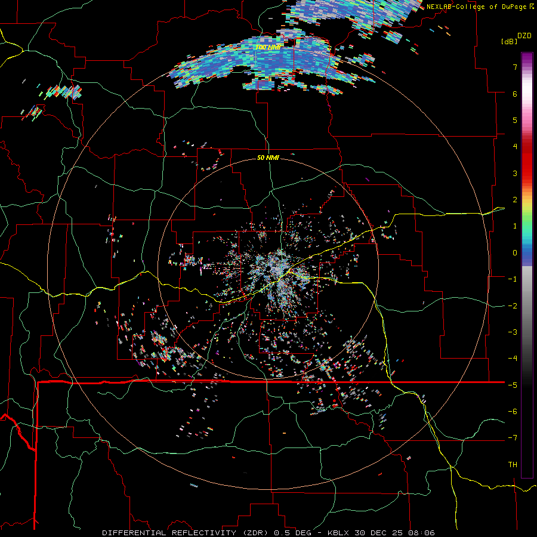Click the -4 value on the color scale
This screenshot has height=537, width=537.
coord(513,359)
